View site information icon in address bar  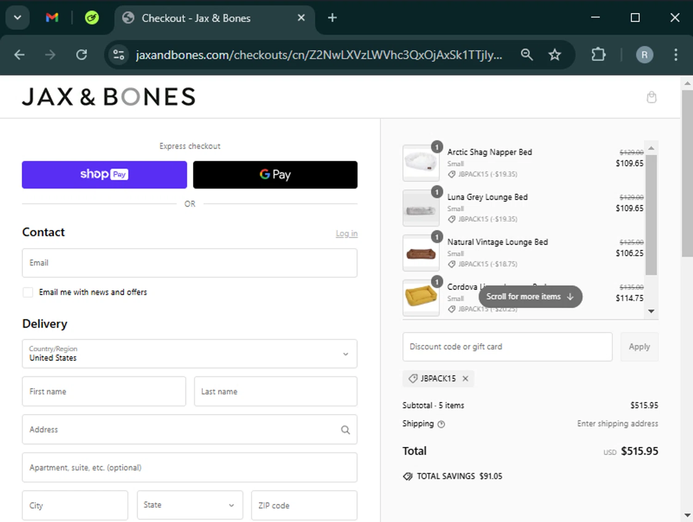pos(119,55)
